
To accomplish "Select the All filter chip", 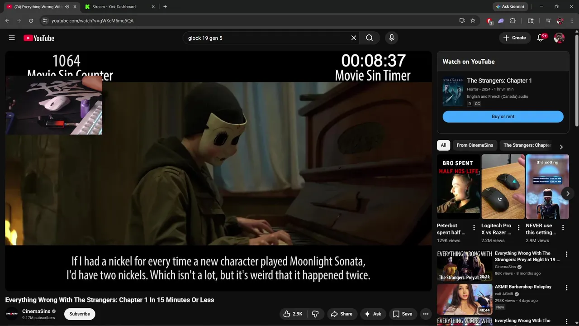I will click(x=443, y=145).
